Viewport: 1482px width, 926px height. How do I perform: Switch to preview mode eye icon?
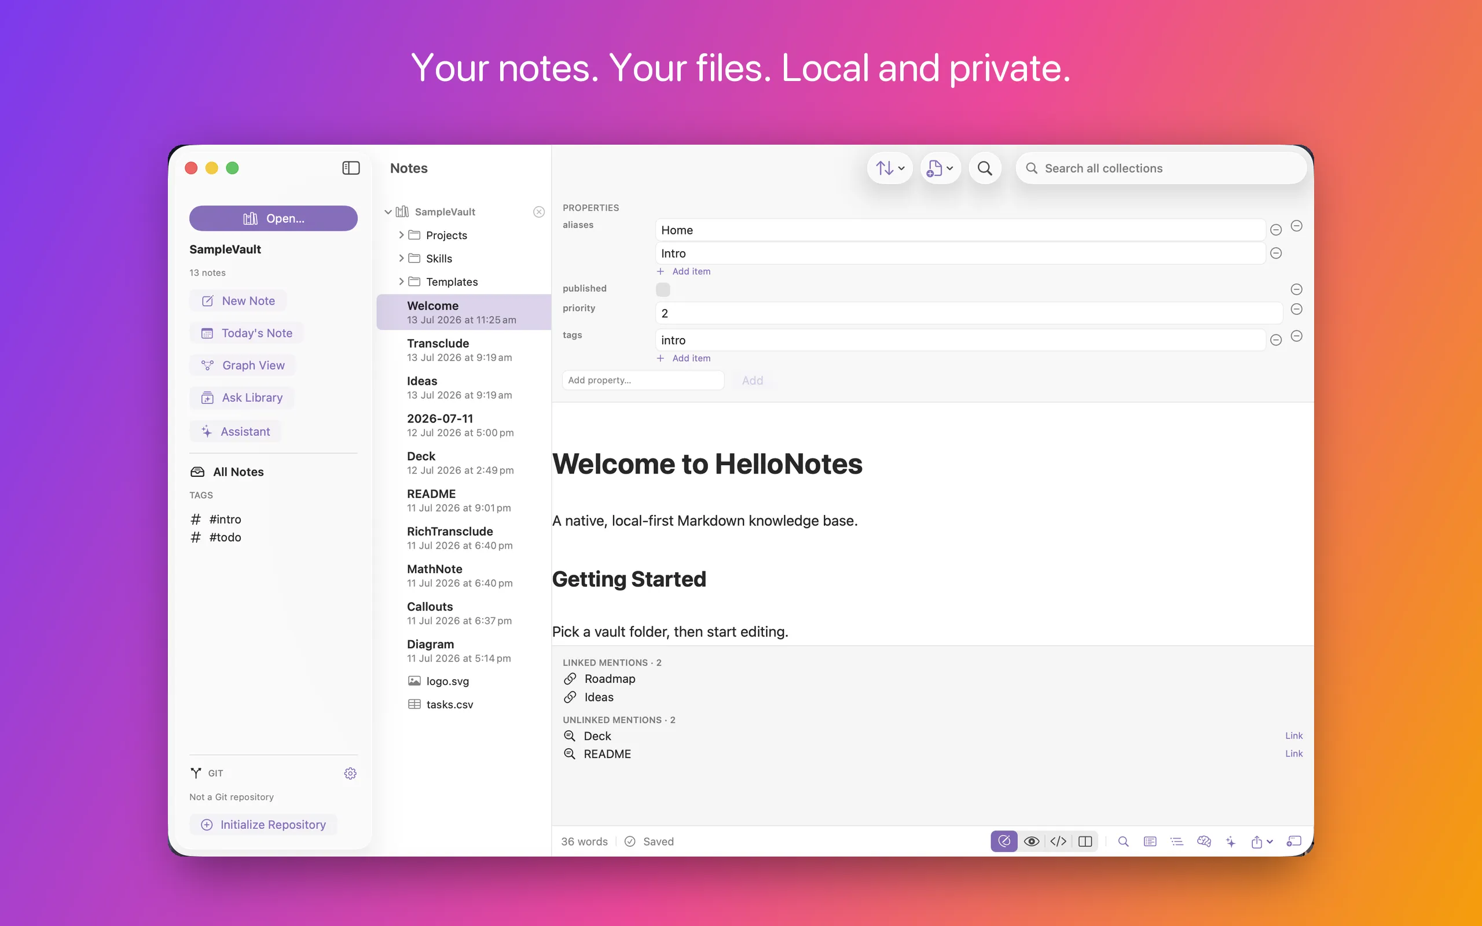(1031, 842)
